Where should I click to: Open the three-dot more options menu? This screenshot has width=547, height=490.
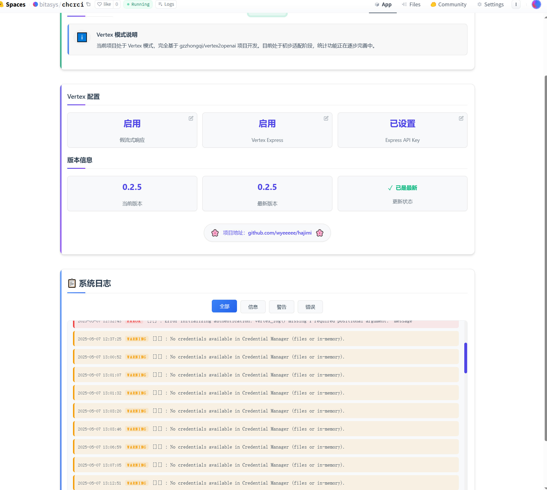coord(516,5)
